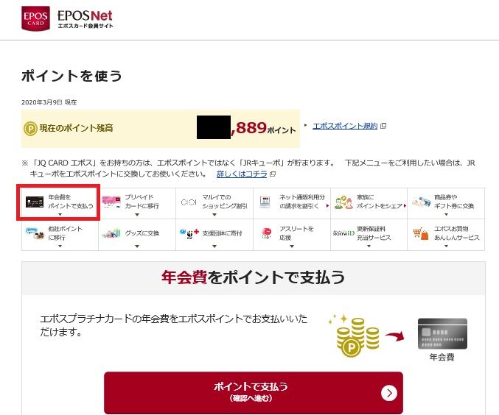Select the マルイでのショッピング割引 menu text

225,202
